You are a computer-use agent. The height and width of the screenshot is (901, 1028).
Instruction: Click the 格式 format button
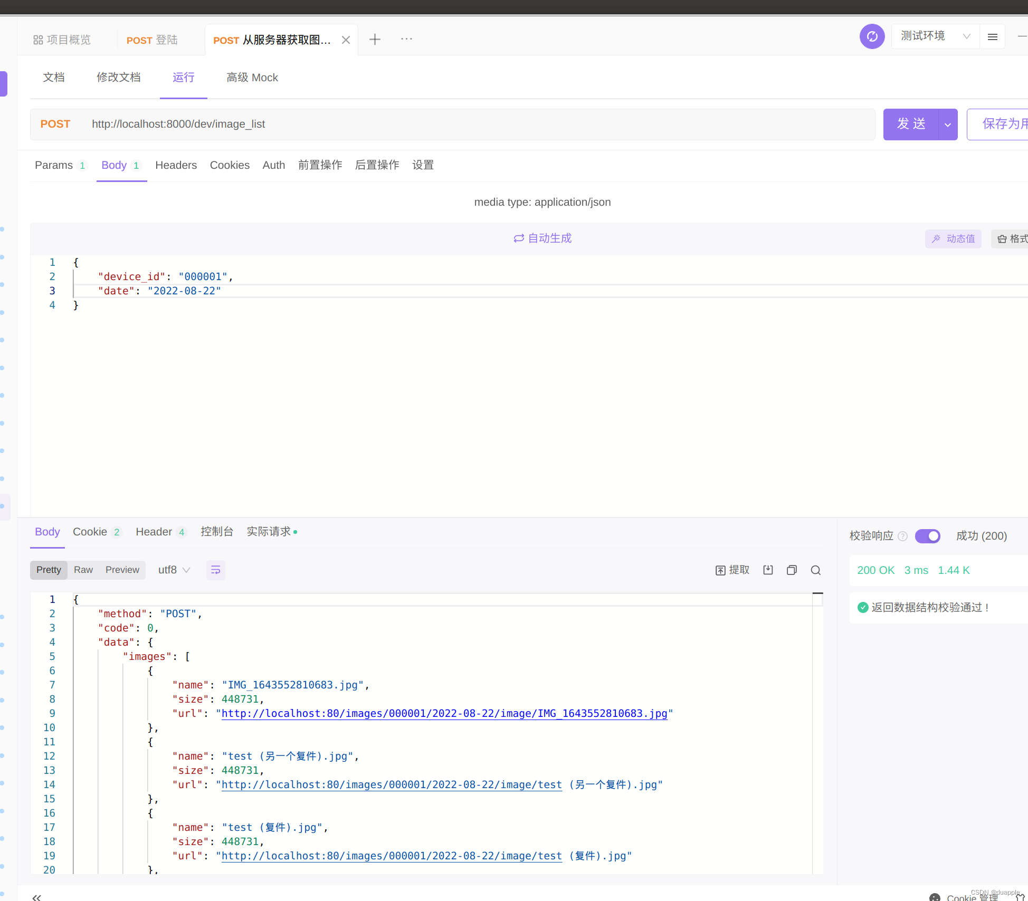point(1011,239)
